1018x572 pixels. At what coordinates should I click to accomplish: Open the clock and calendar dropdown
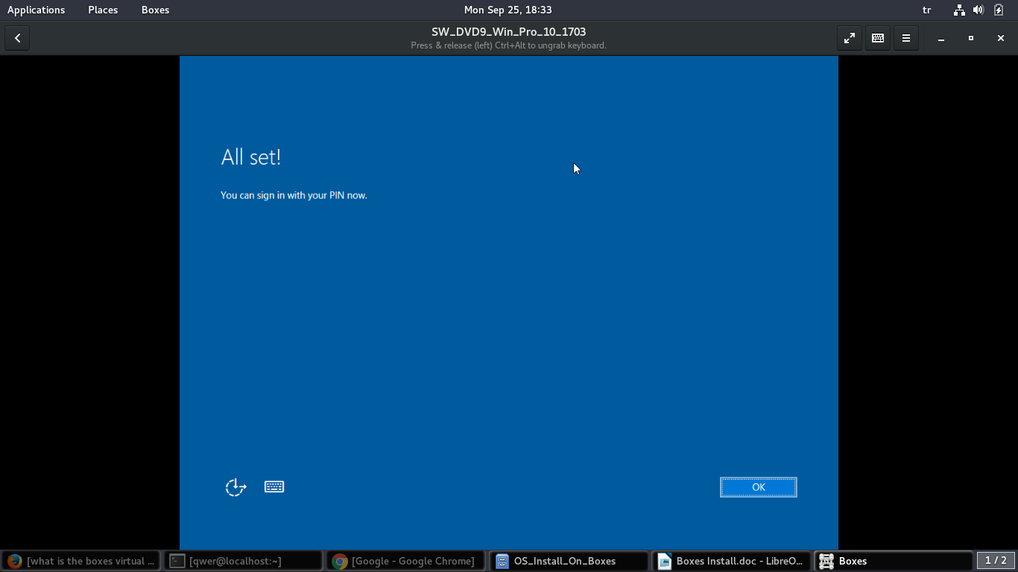coord(508,10)
